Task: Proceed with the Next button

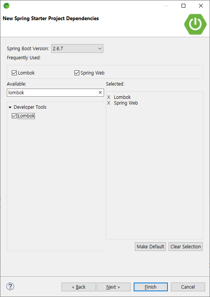Action: coord(114,287)
